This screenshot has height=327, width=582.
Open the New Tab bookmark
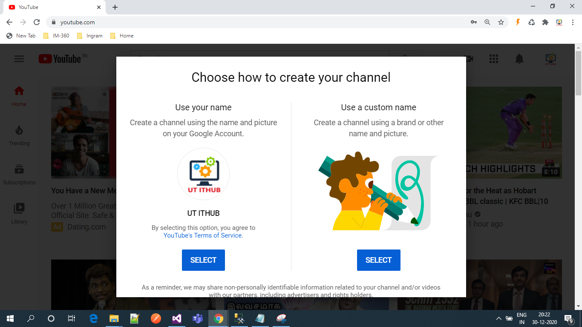coord(21,36)
